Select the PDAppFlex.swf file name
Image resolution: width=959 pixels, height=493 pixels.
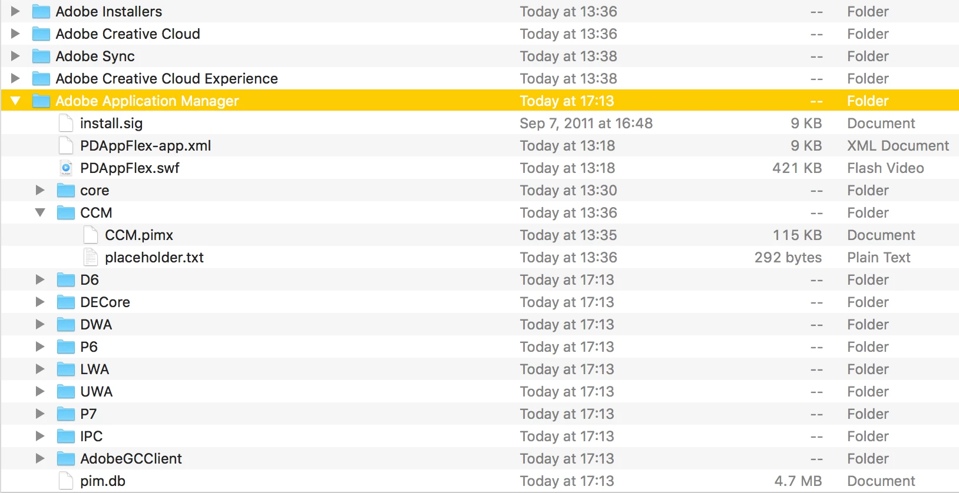coord(130,168)
